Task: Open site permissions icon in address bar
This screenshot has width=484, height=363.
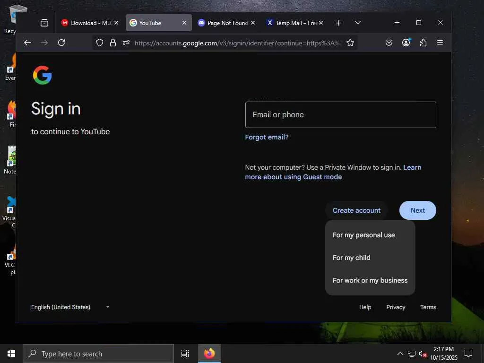Action: 126,43
